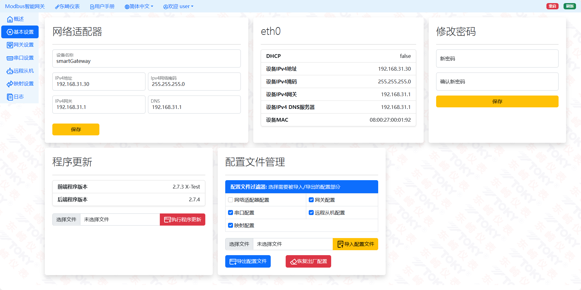Image resolution: width=581 pixels, height=290 pixels.
Task: Click the globe icon beside 简体中文
Action: tap(127, 7)
